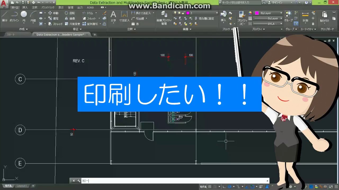Click the help question mark icon
The image size is (339, 190).
[x=306, y=2]
